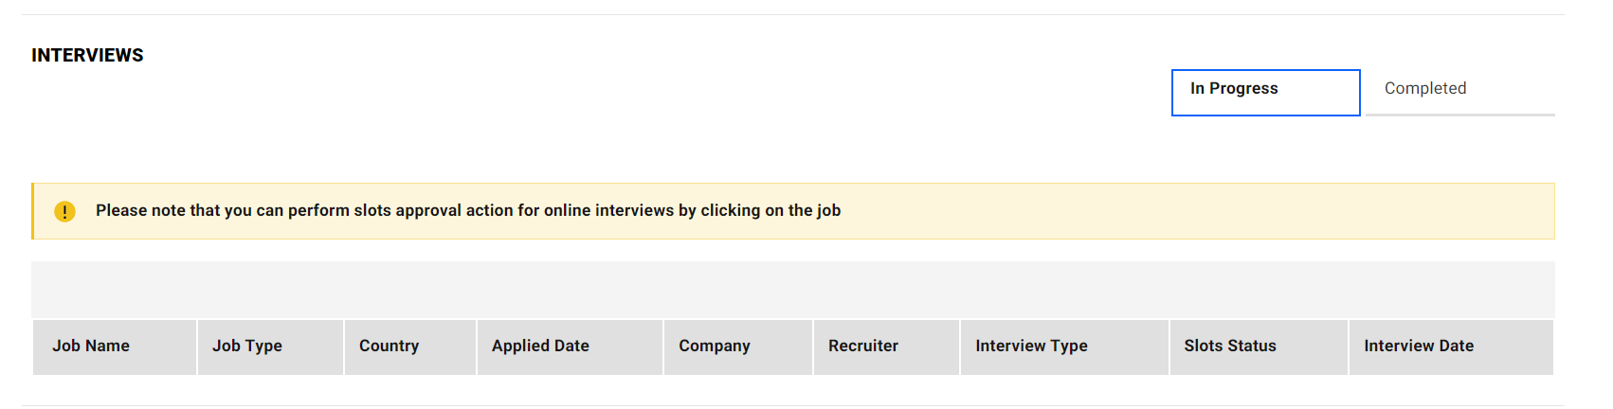Click the blank right side of the notice banner
This screenshot has width=1613, height=409.
(1232, 211)
